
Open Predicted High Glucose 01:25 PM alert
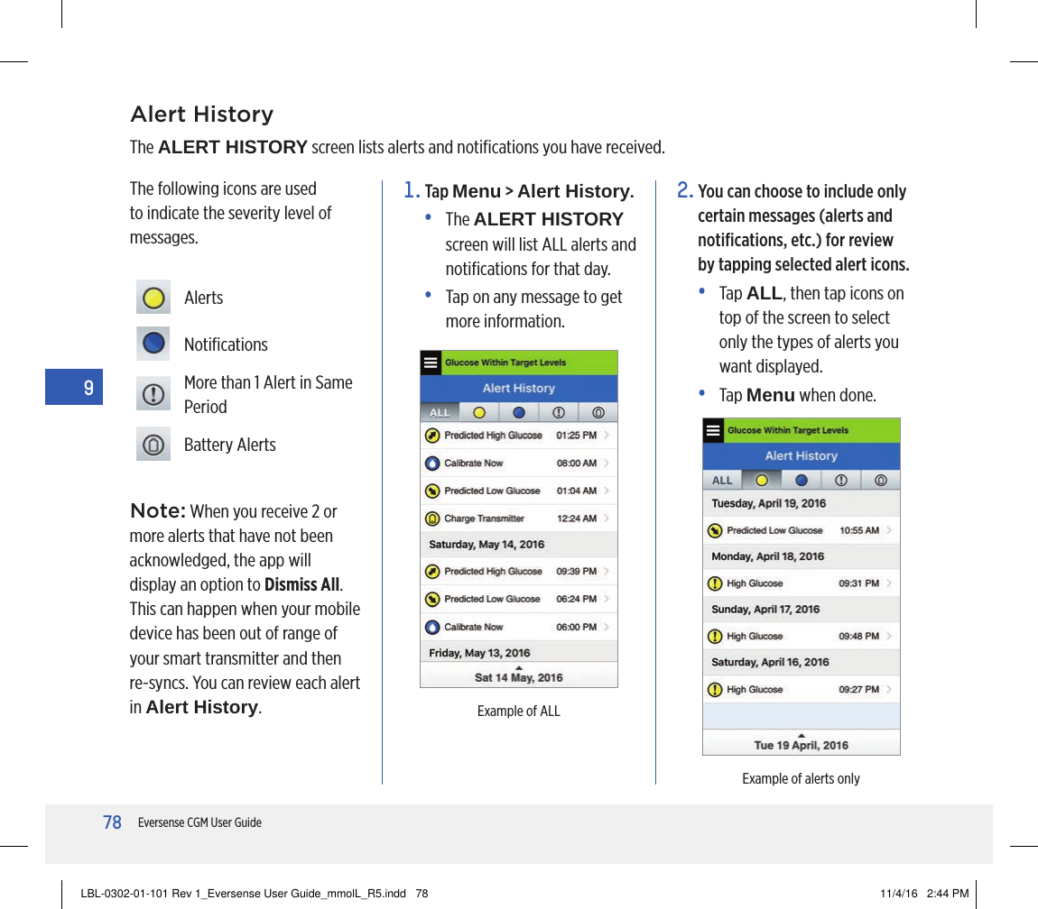519,436
